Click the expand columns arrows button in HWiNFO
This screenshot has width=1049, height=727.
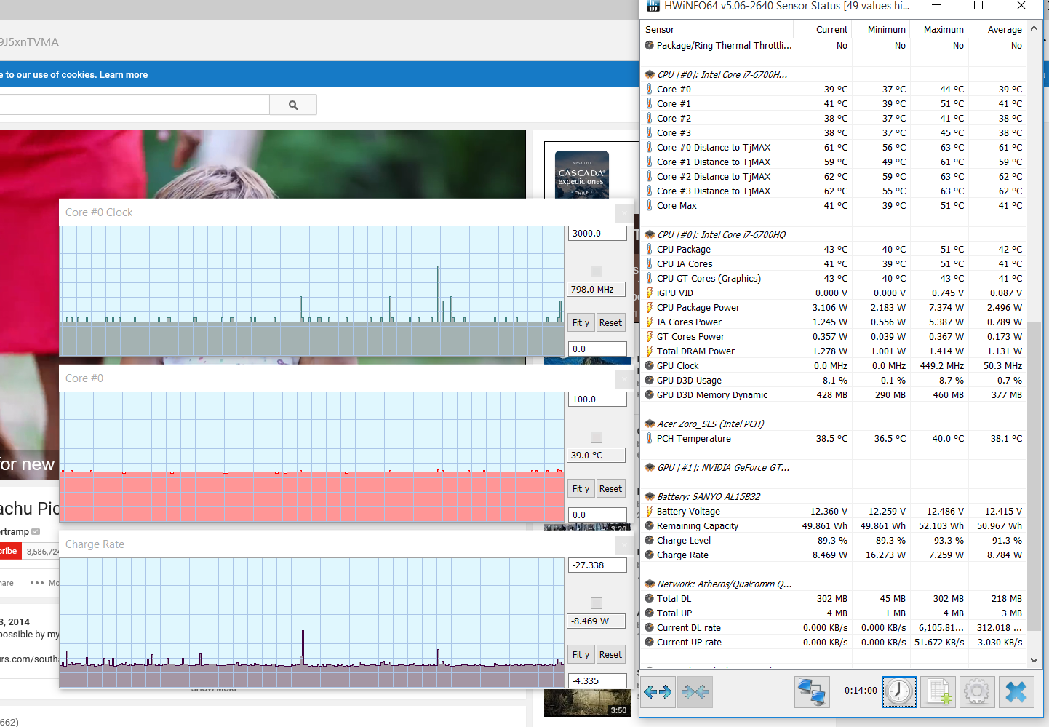click(658, 691)
